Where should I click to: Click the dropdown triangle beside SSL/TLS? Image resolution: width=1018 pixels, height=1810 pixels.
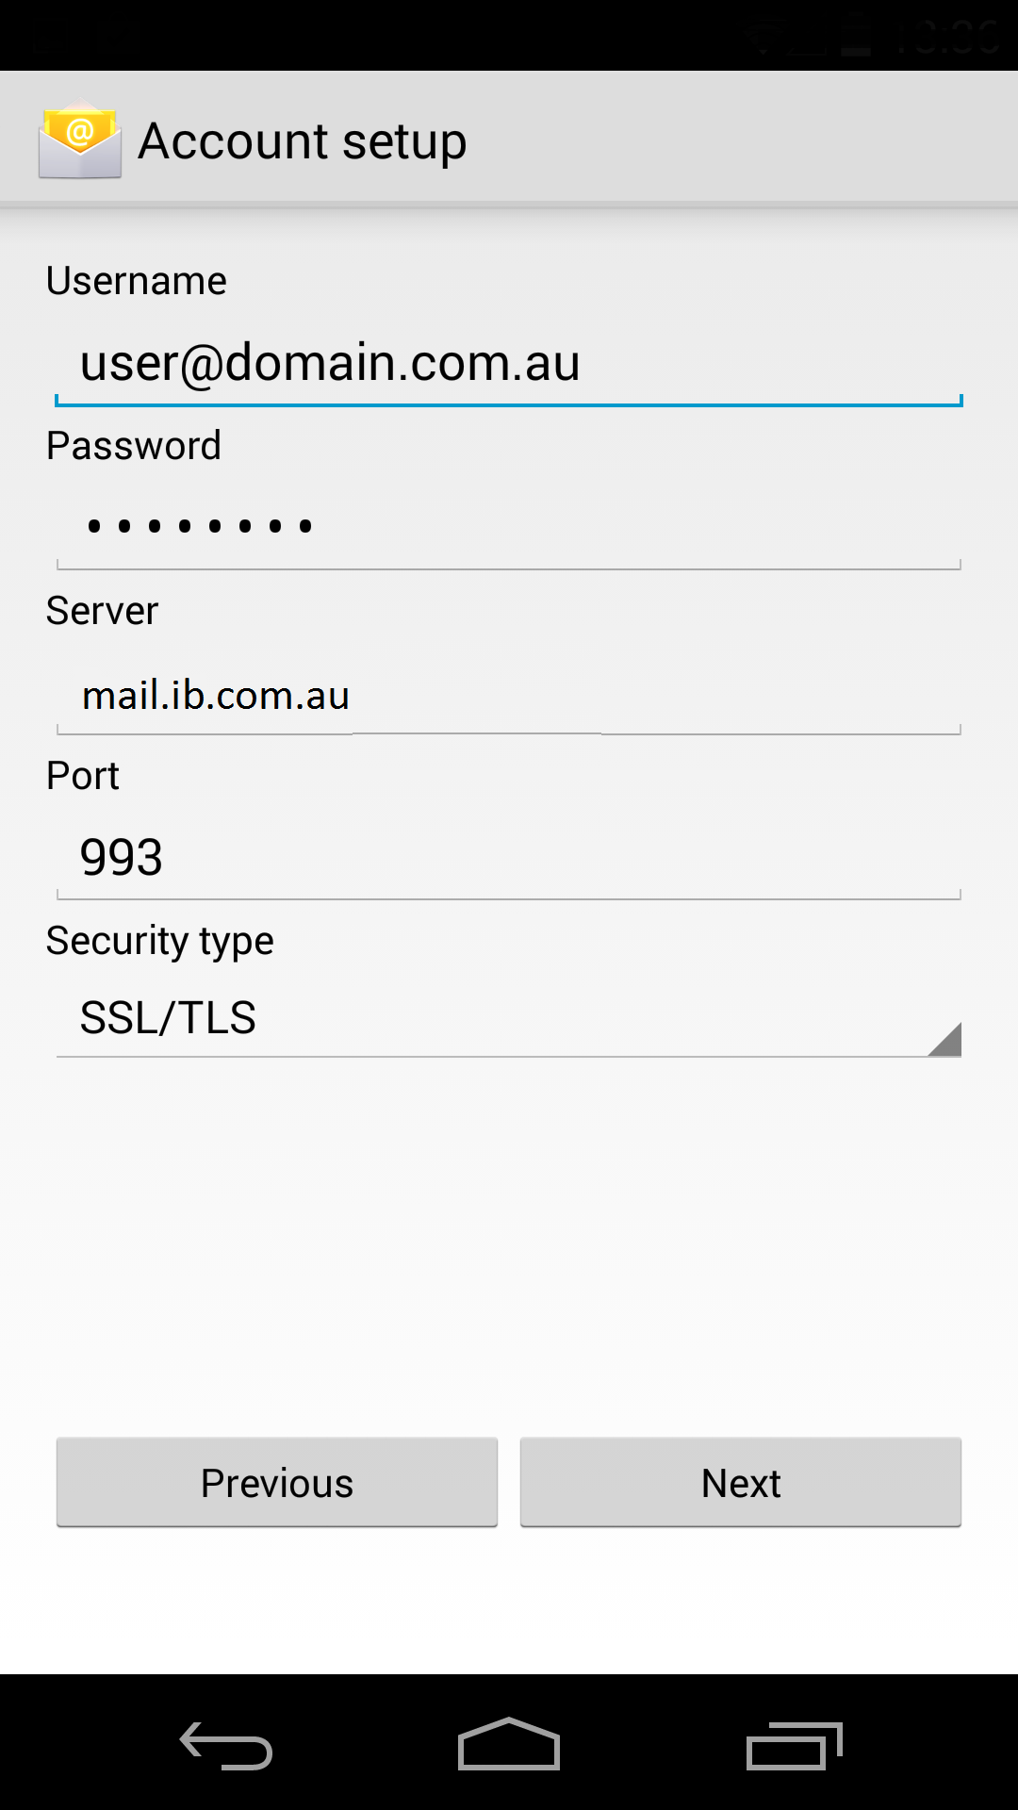944,1039
